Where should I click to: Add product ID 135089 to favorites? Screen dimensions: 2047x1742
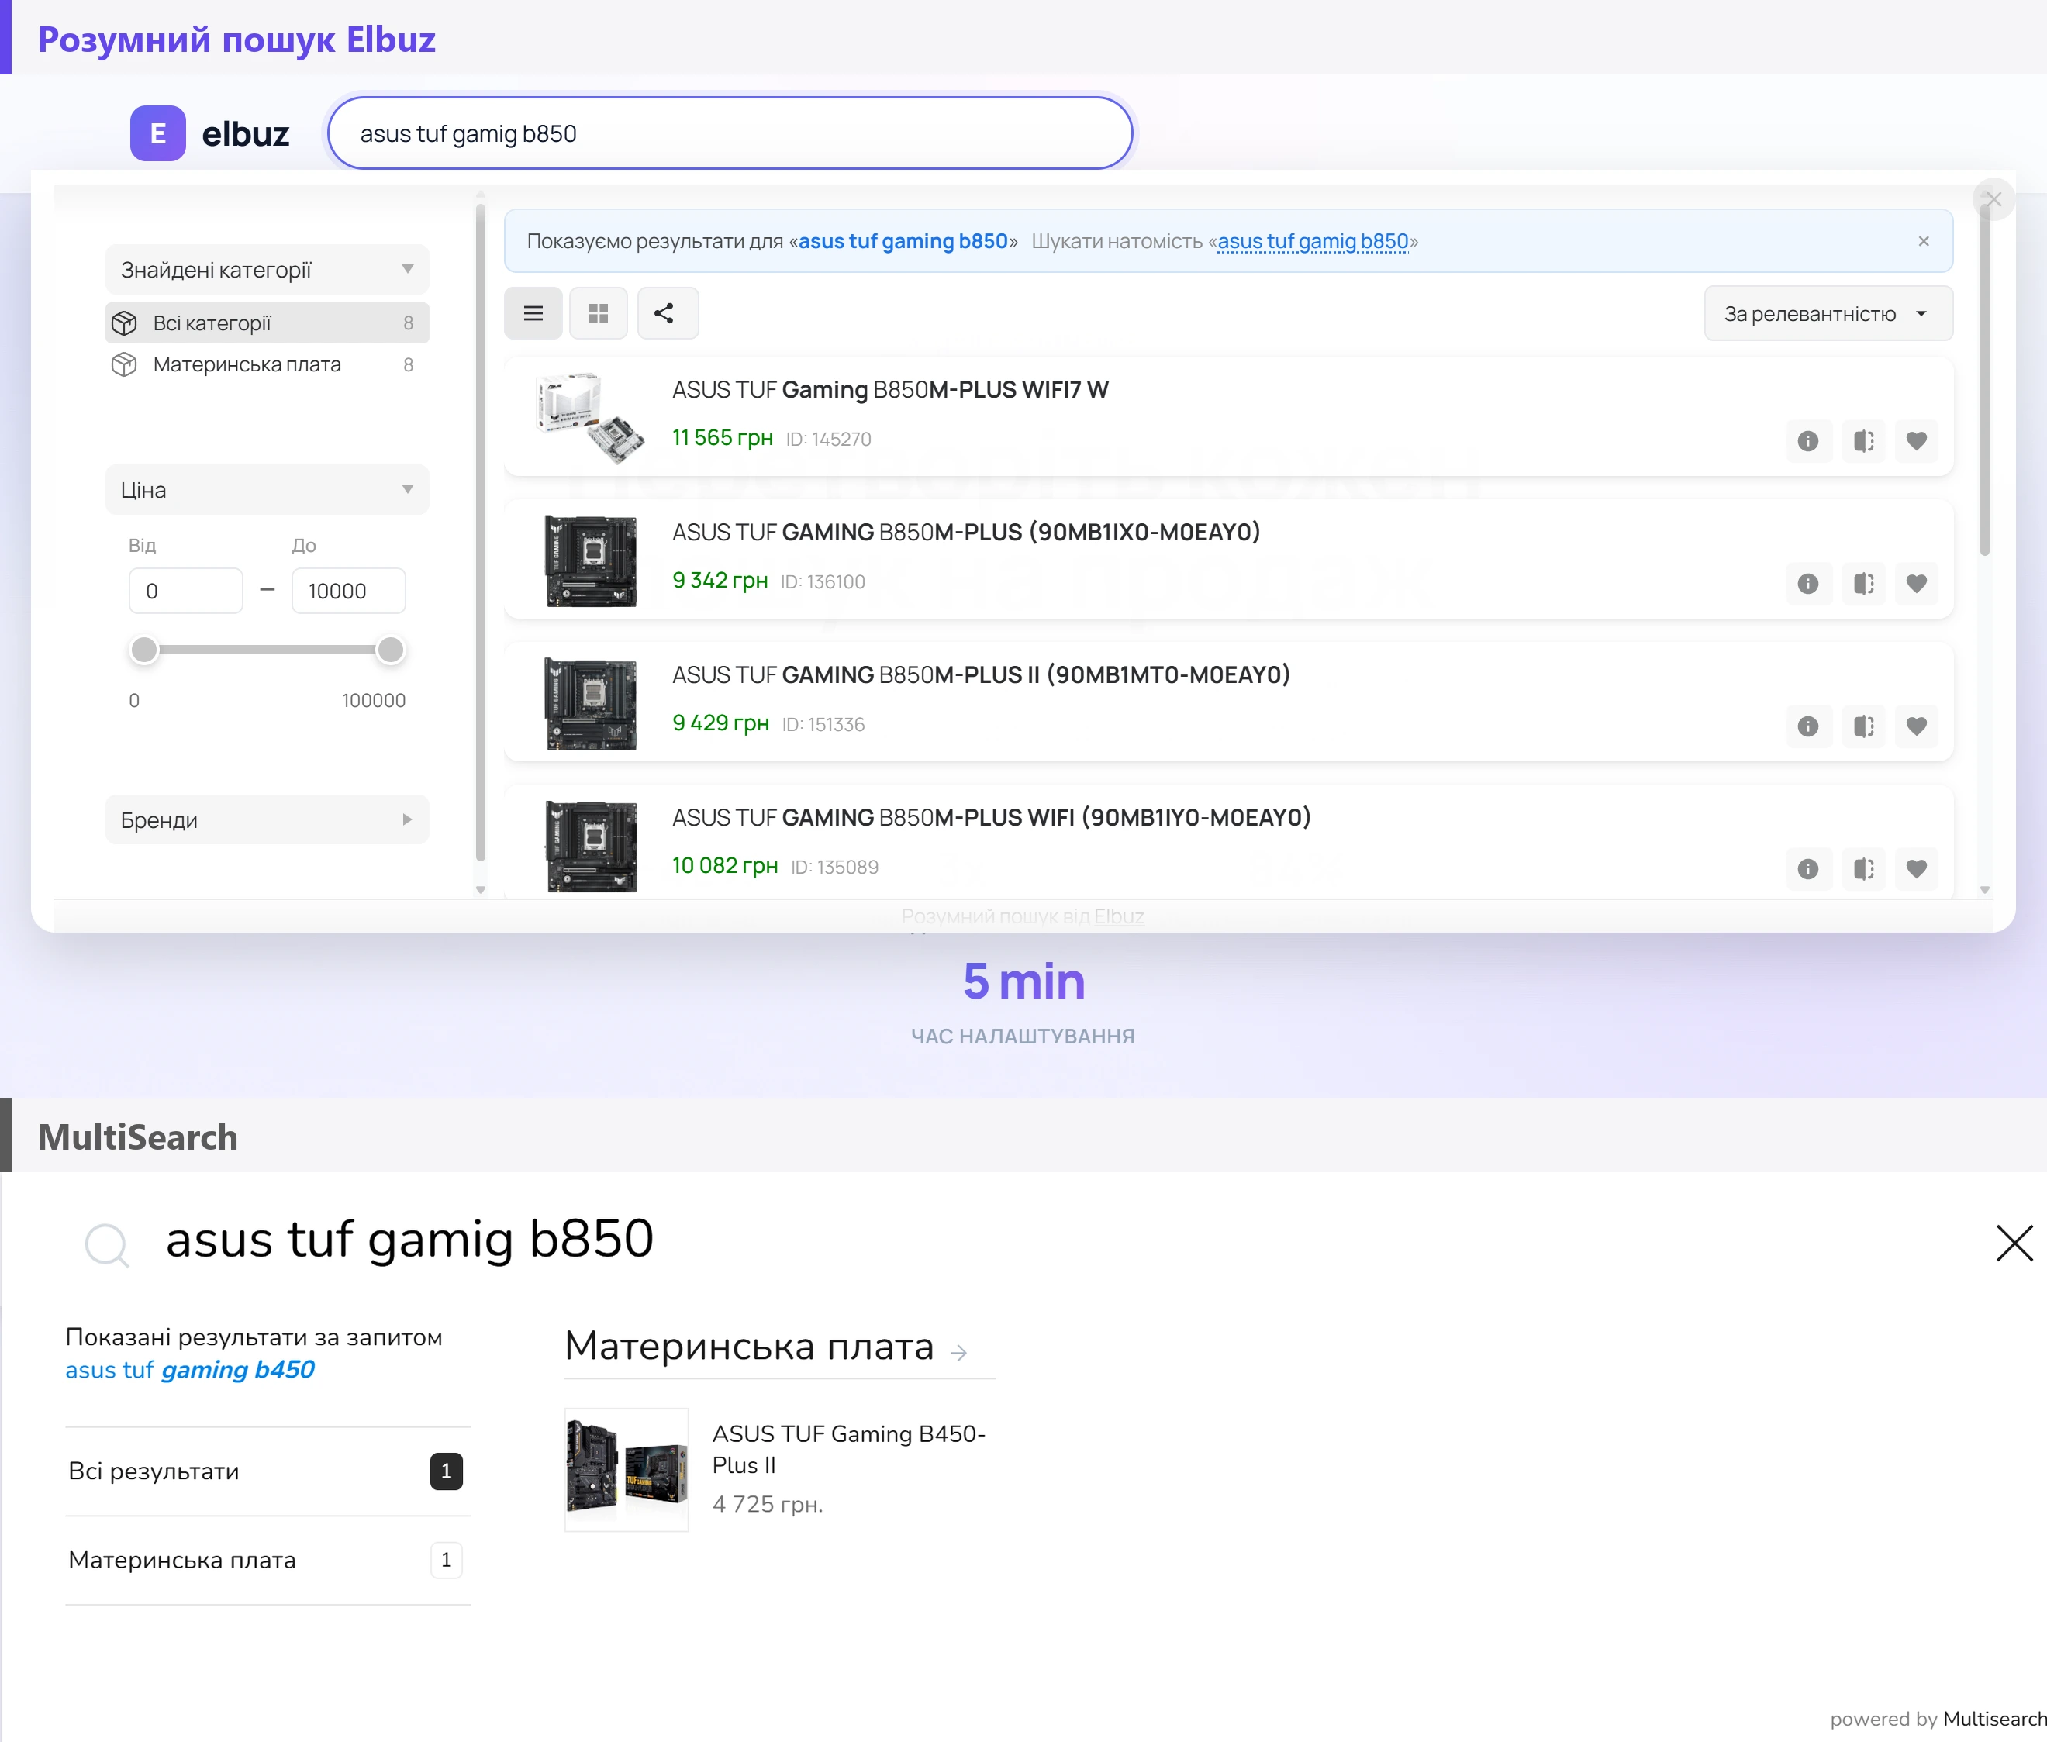click(1917, 868)
